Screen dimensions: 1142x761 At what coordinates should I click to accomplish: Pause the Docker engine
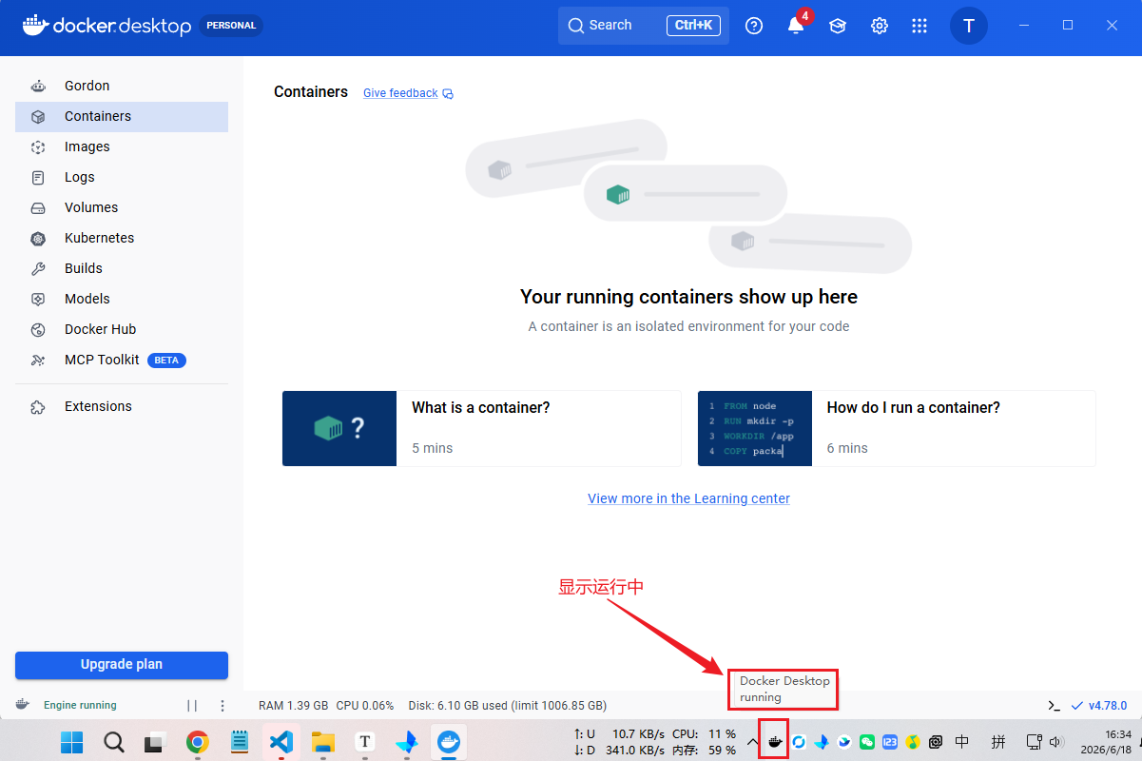click(x=192, y=706)
